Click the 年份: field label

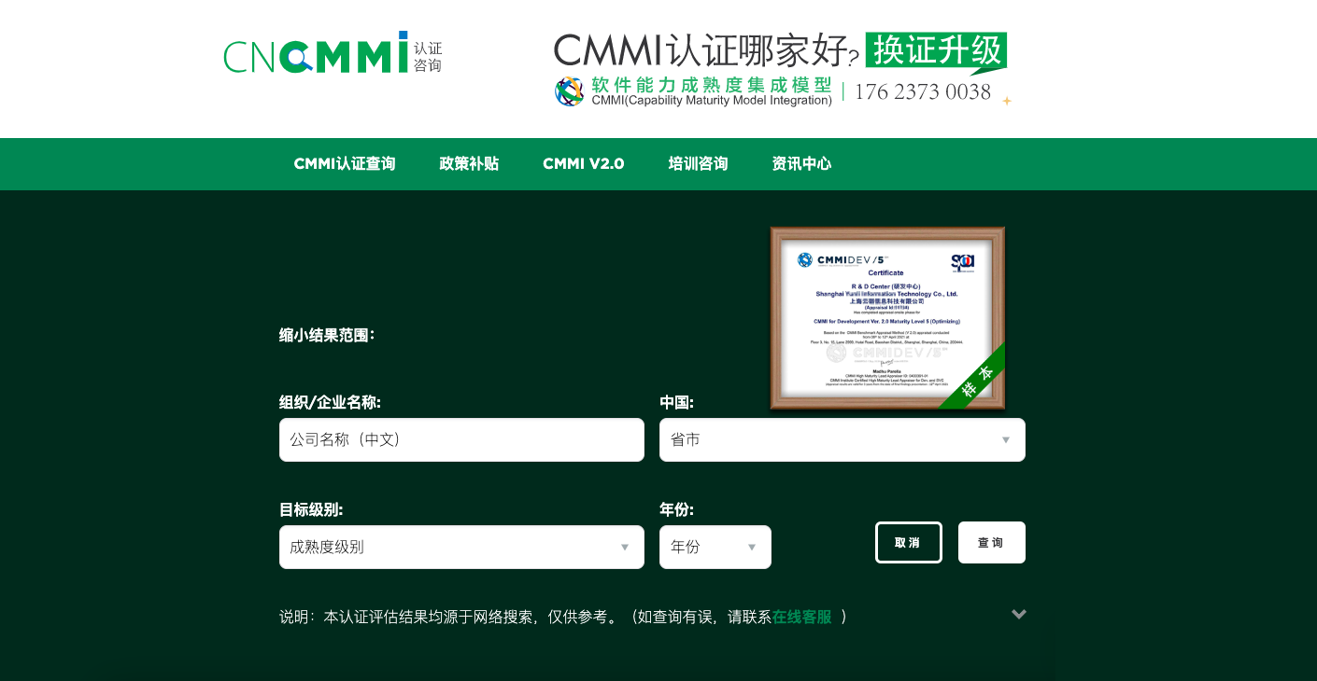click(676, 509)
